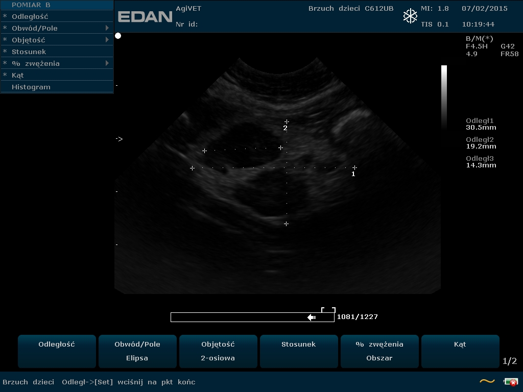Click the cine loop arrow marker
The height and width of the screenshot is (392, 523).
[x=312, y=317]
